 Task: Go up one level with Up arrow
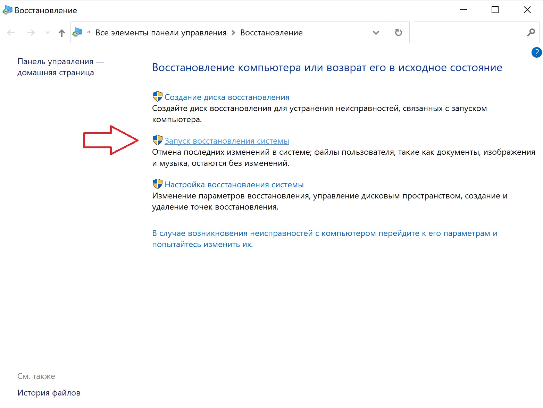point(62,33)
